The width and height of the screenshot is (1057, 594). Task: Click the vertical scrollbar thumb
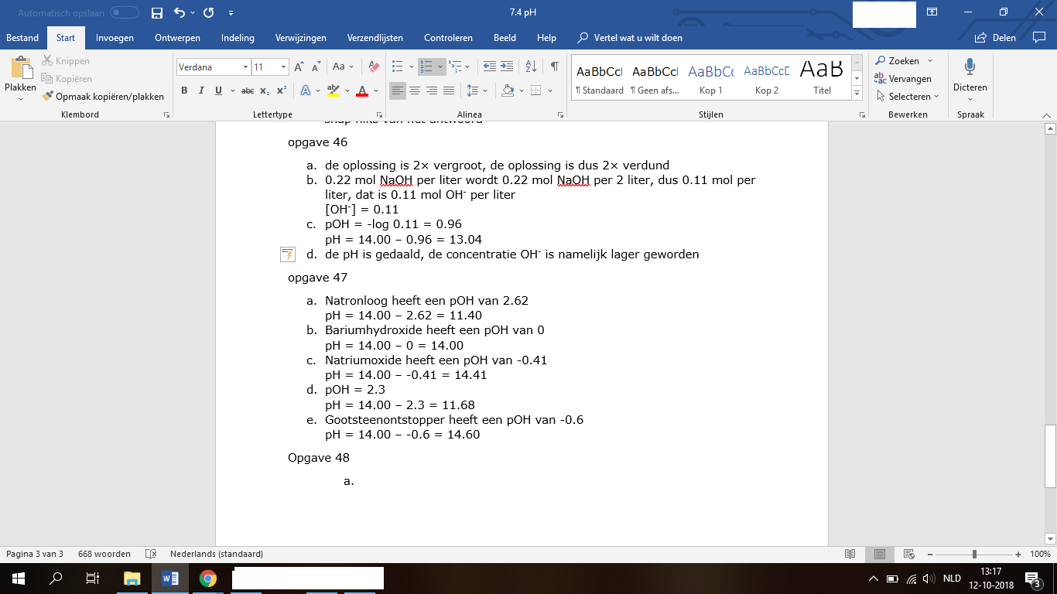(x=1050, y=456)
